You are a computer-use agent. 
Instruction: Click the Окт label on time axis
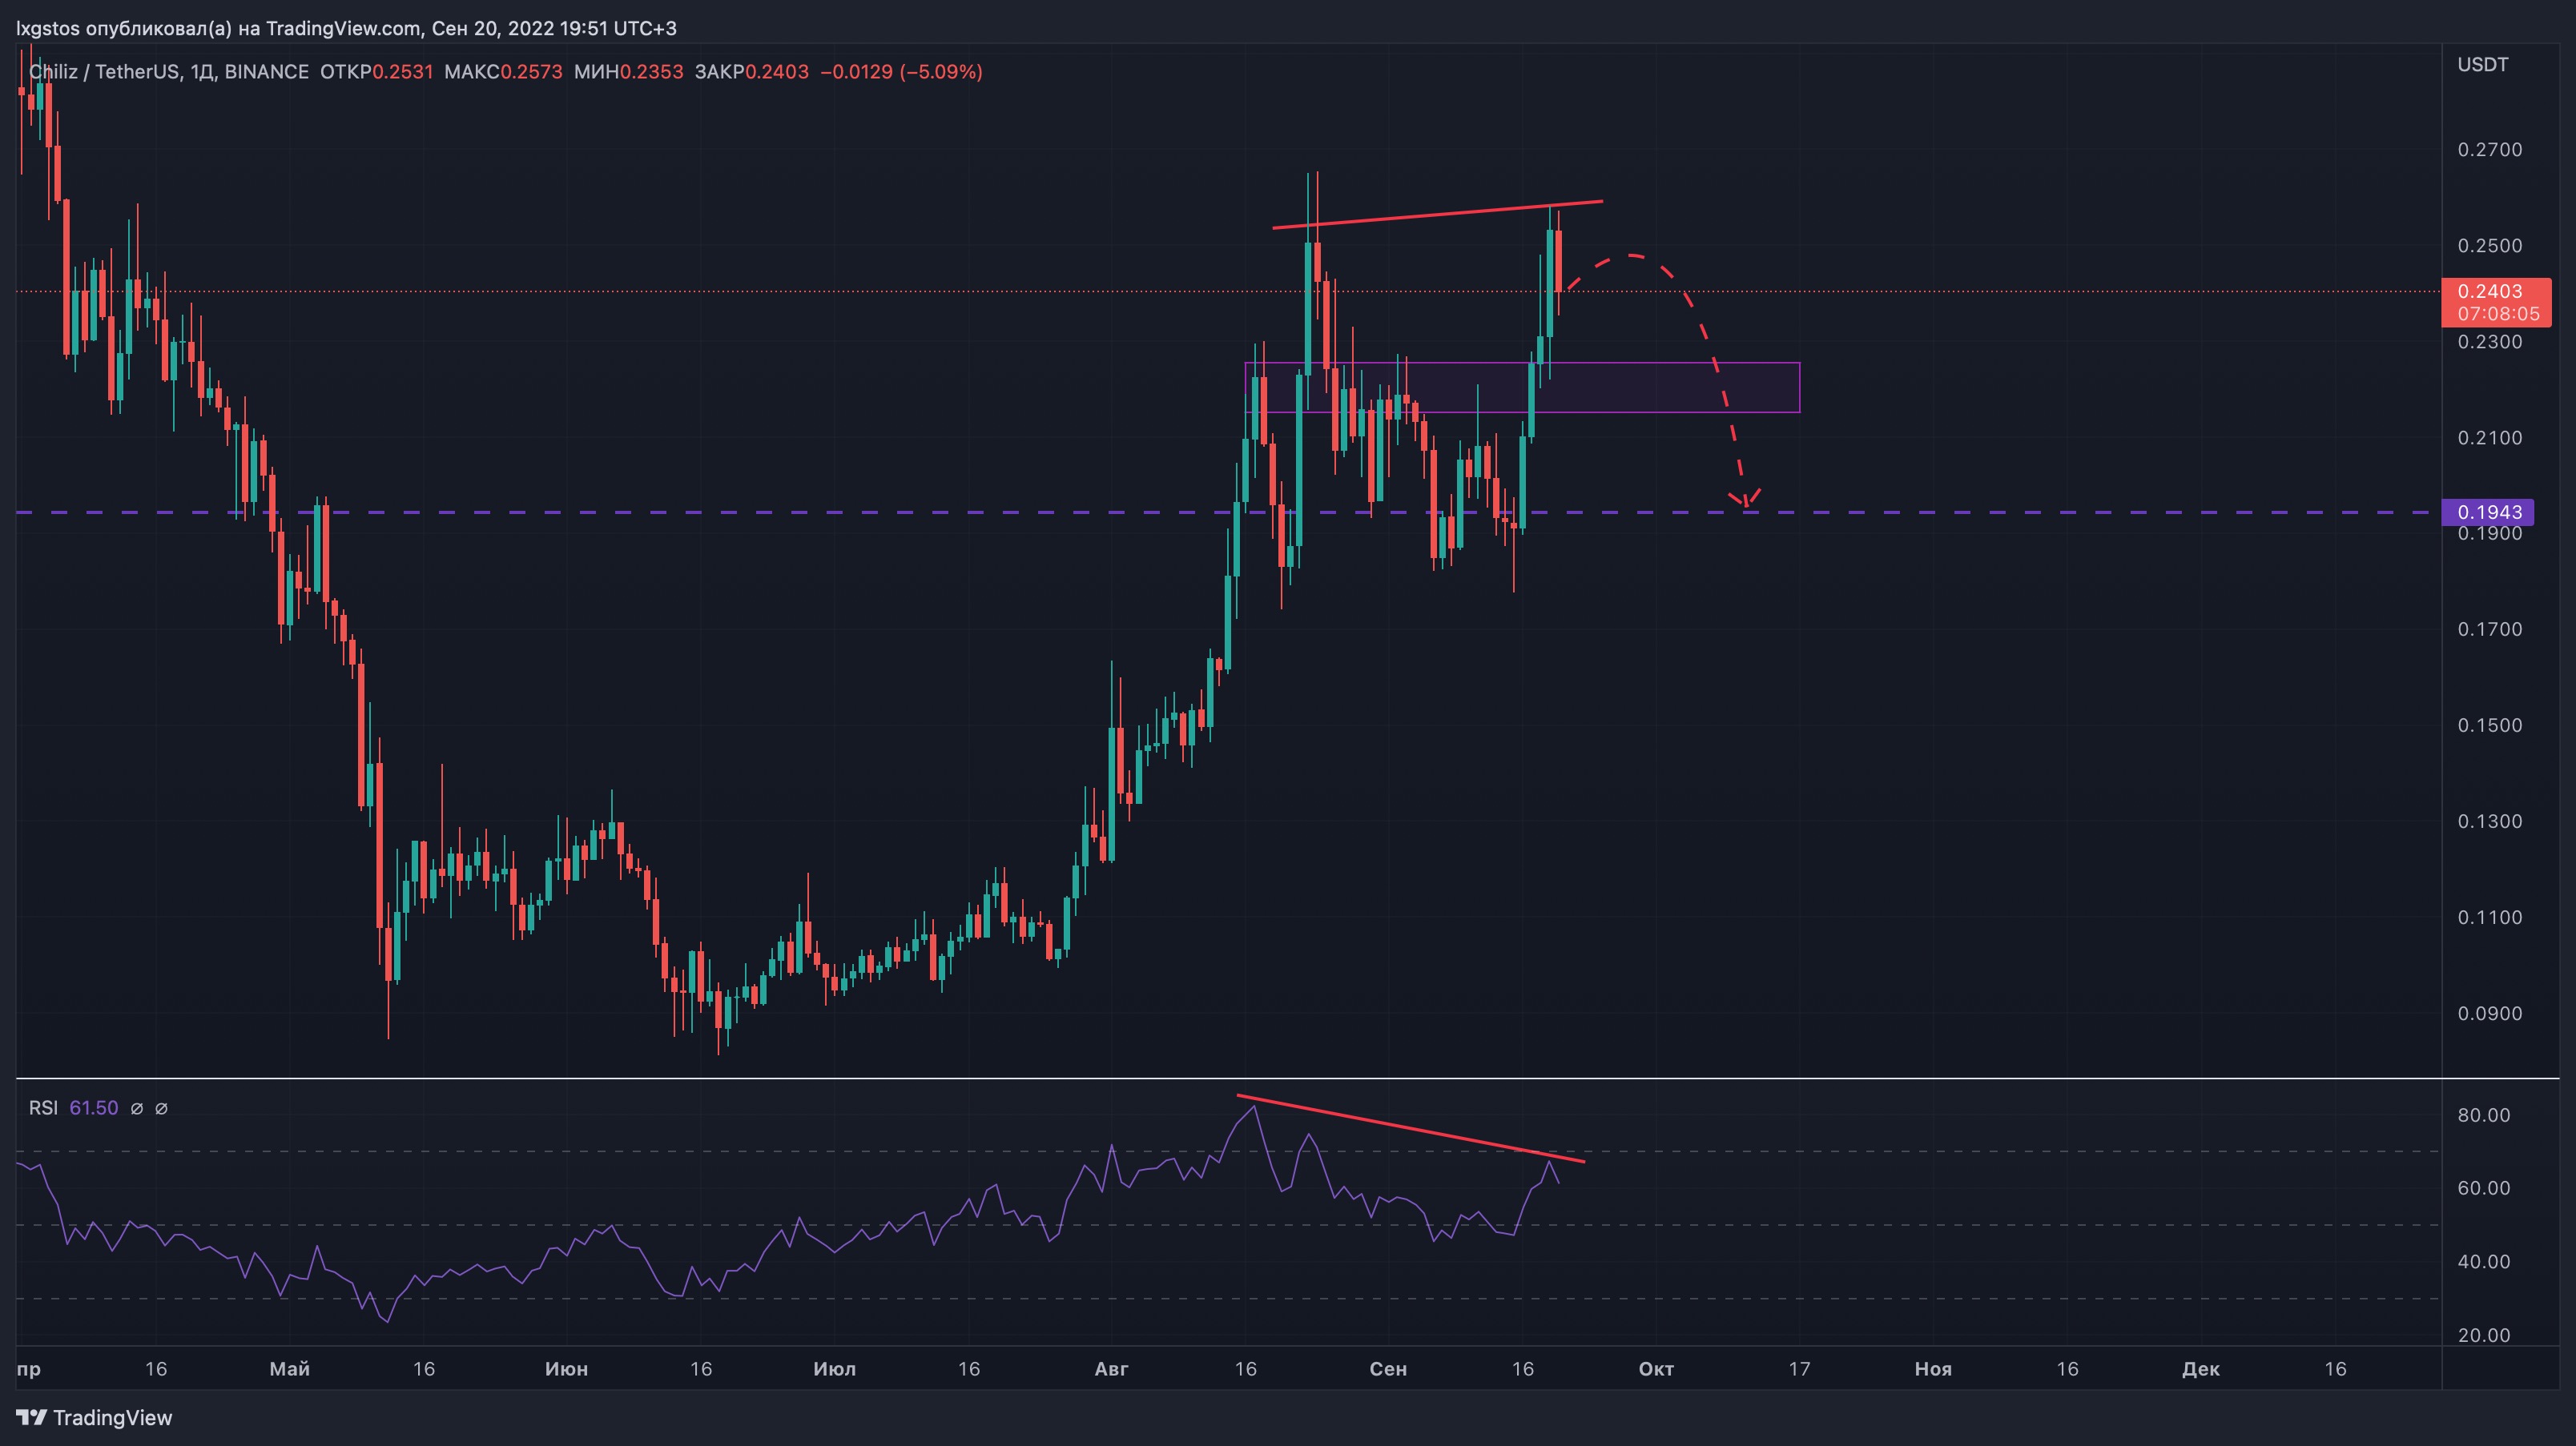tap(1656, 1369)
